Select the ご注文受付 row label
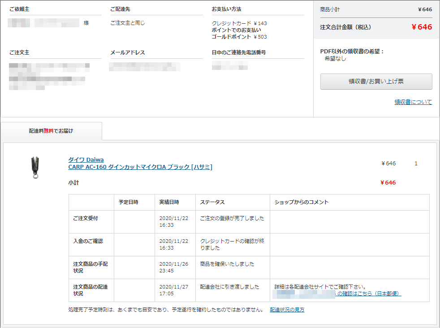Image resolution: width=440 pixels, height=328 pixels. [86, 218]
